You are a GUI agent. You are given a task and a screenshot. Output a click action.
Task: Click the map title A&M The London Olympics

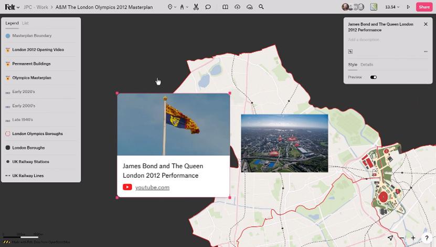[104, 7]
